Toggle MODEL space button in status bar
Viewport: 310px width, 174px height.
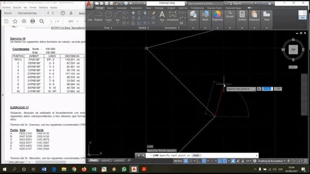coord(178,161)
